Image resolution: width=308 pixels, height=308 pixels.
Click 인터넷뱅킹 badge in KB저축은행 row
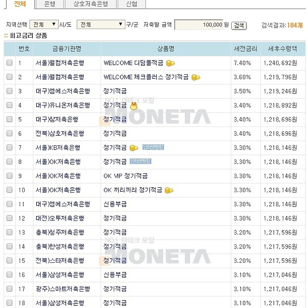point(153,147)
